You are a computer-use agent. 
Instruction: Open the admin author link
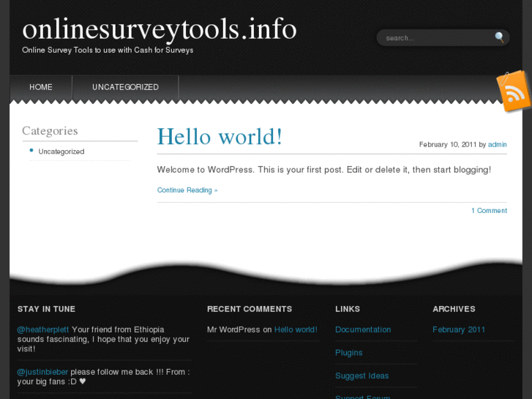pyautogui.click(x=497, y=145)
